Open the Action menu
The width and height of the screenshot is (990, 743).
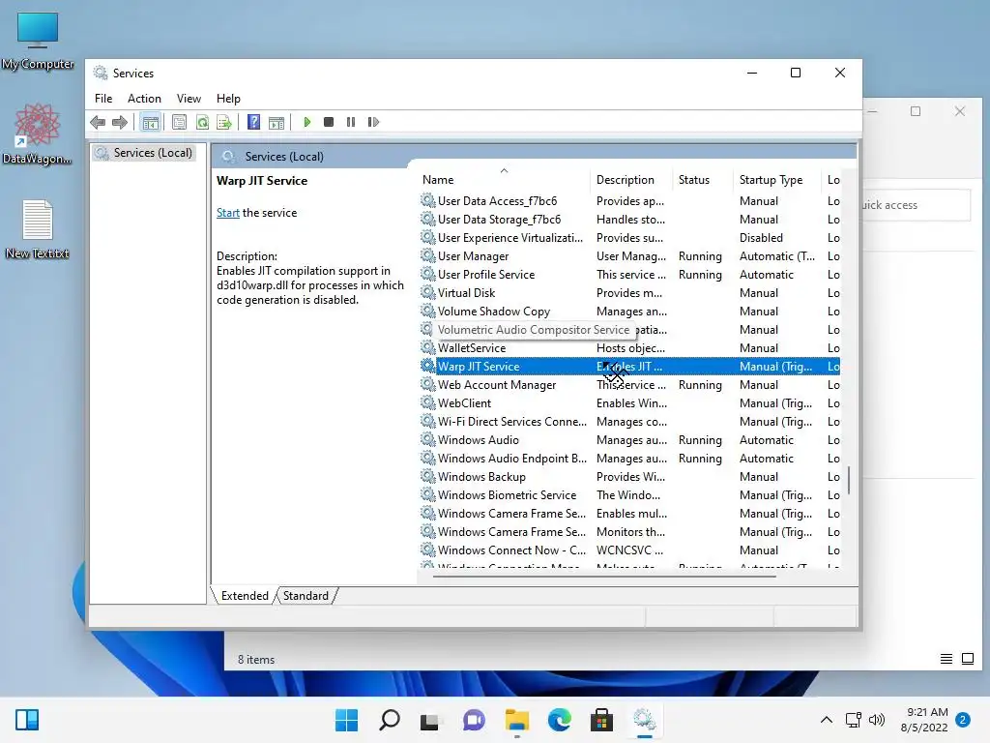tap(144, 99)
